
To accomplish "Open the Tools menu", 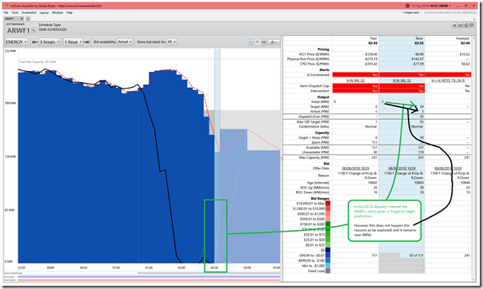I will (x=14, y=13).
